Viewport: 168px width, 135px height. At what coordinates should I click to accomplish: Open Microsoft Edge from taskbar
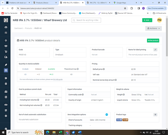tap(48, 132)
